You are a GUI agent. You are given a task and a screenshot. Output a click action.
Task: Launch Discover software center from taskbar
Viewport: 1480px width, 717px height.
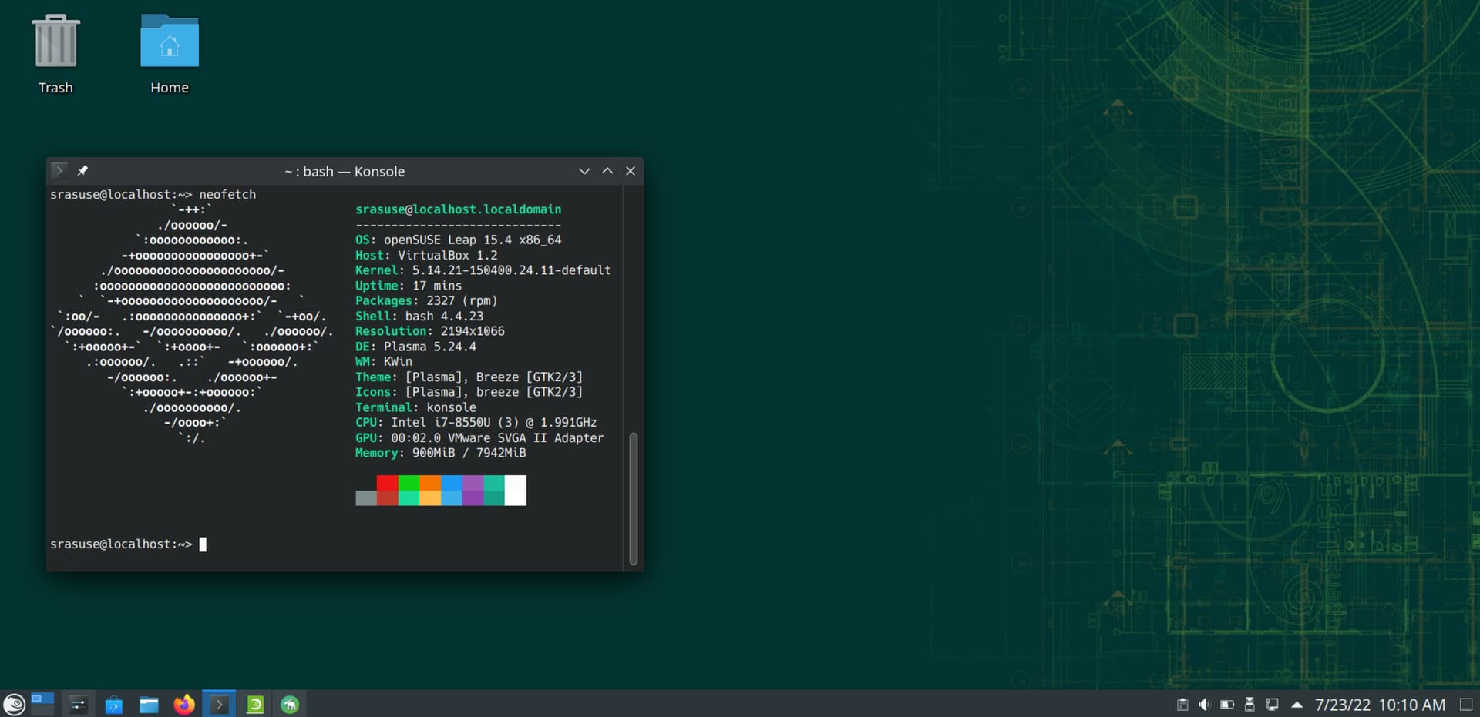pos(113,704)
